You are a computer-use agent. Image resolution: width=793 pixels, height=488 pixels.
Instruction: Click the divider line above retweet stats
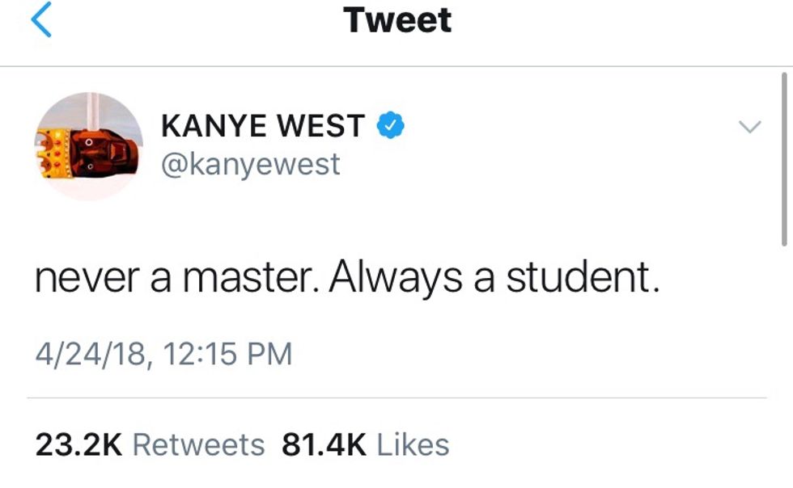click(x=396, y=398)
